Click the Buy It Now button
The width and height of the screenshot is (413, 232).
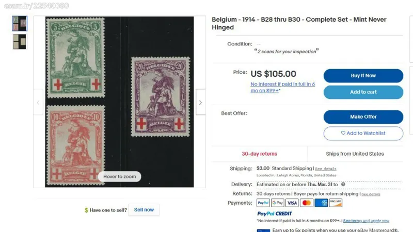tap(363, 76)
